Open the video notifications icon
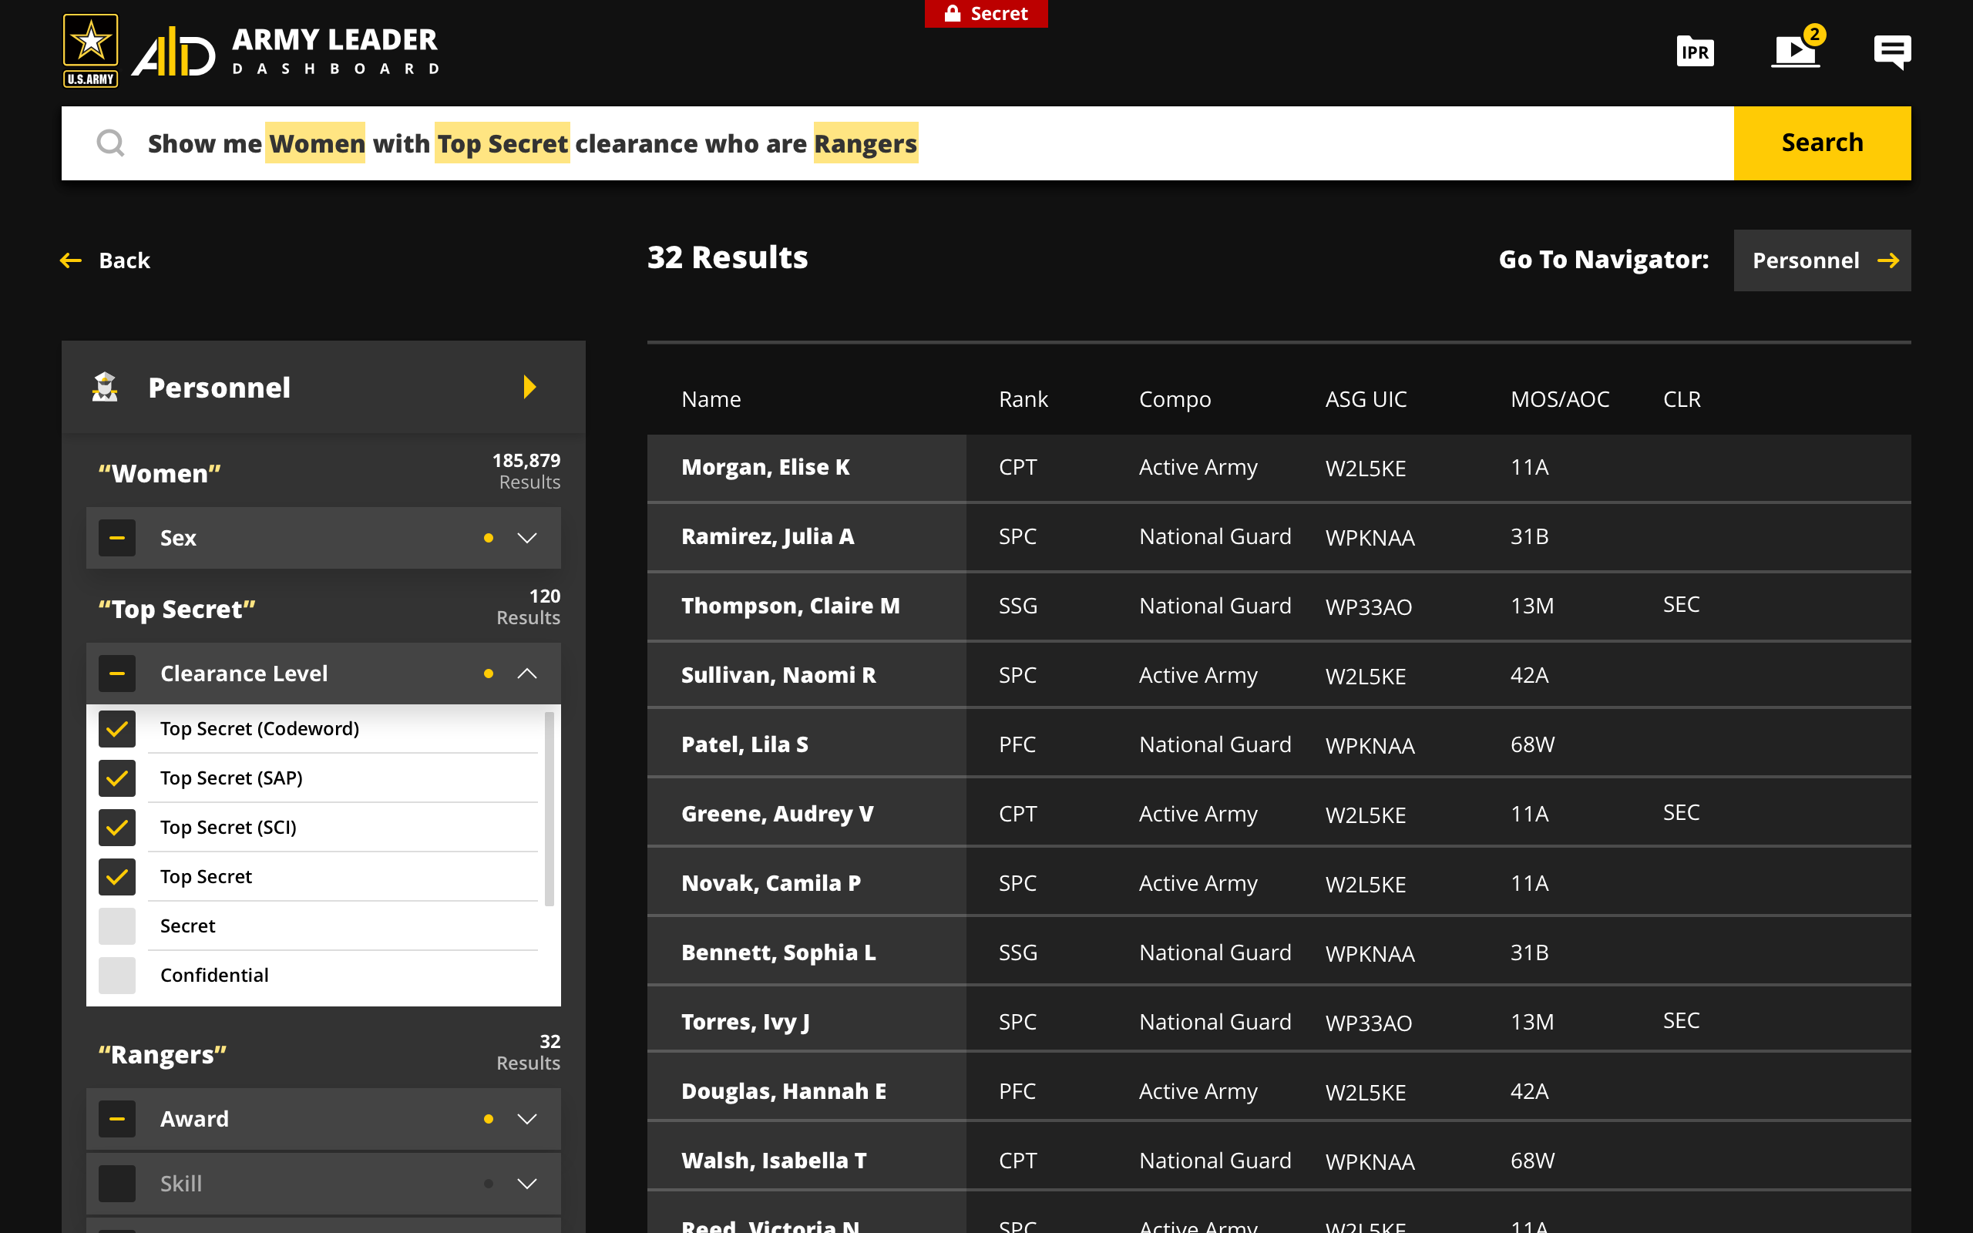 [x=1795, y=51]
